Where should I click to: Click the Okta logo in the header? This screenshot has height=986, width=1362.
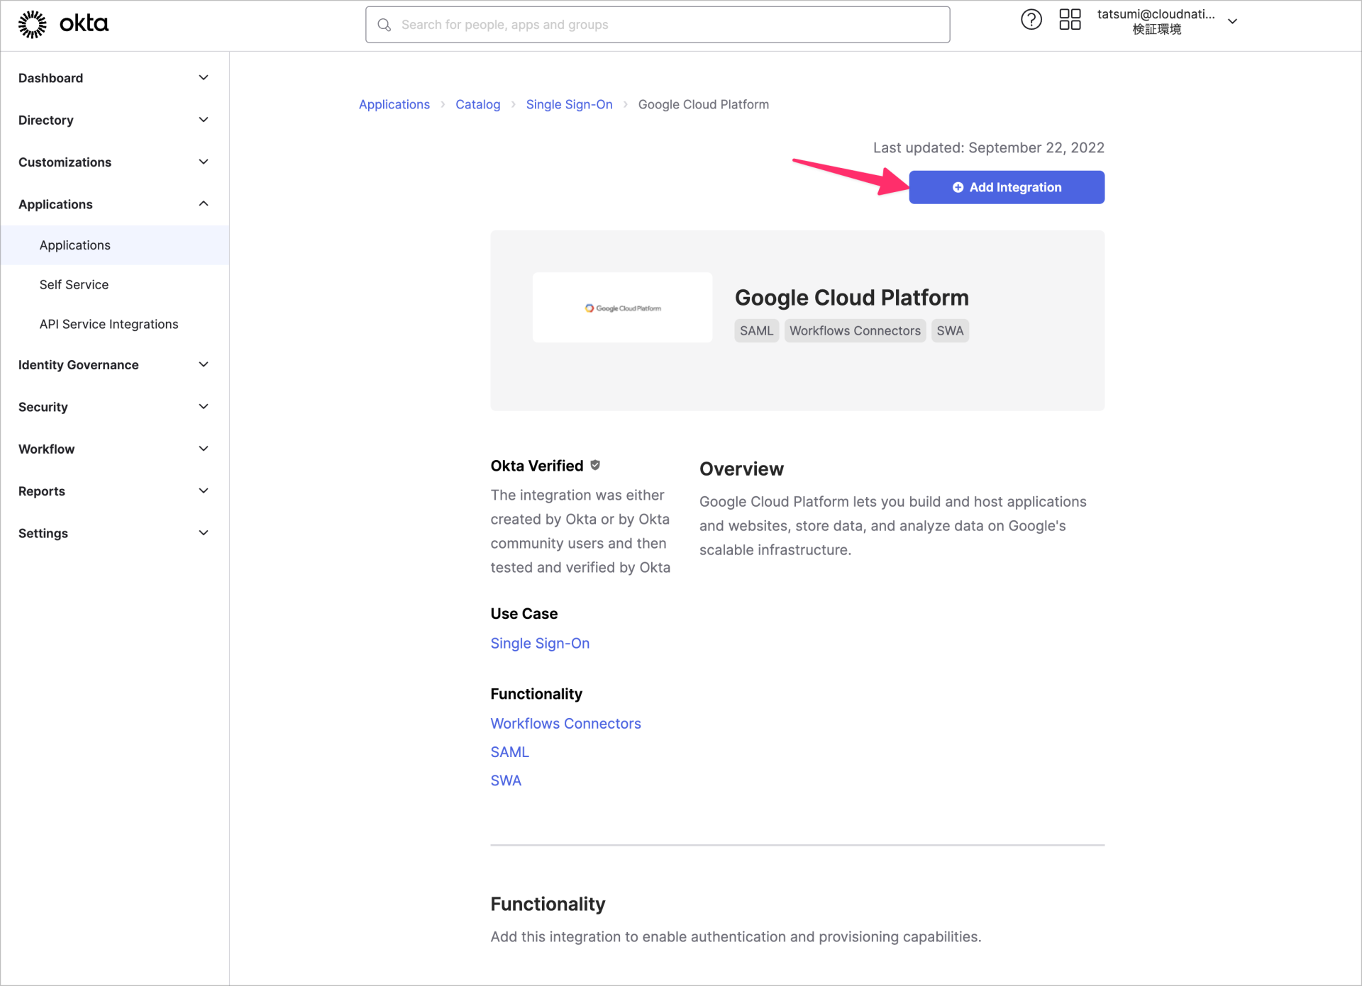pos(64,23)
